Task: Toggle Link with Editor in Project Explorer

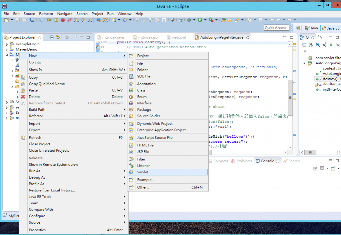Action: (x=58, y=37)
